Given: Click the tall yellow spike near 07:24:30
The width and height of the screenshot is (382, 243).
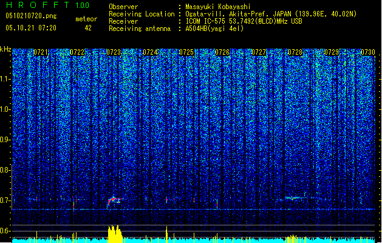Looking at the screenshot, I should coord(166,234).
